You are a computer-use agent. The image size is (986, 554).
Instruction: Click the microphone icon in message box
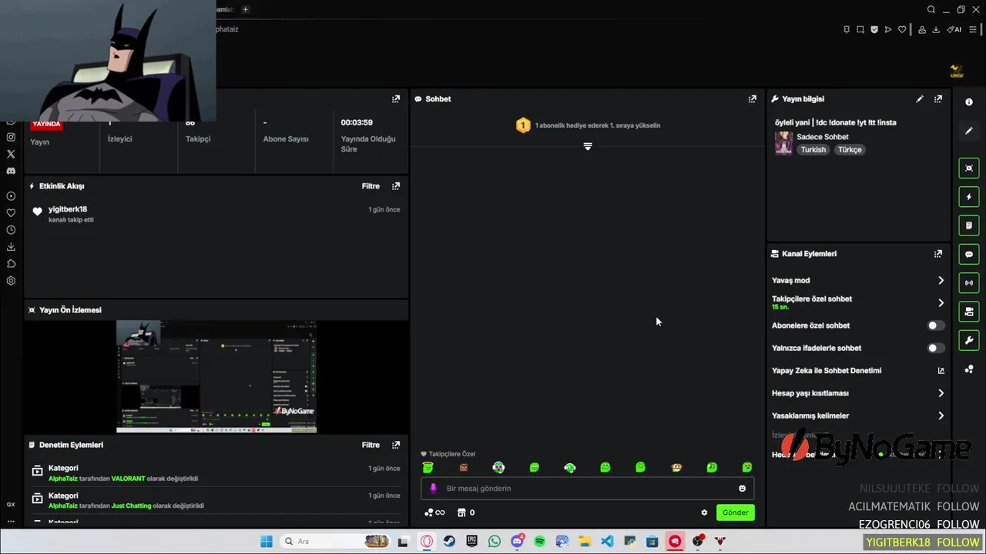tap(433, 489)
